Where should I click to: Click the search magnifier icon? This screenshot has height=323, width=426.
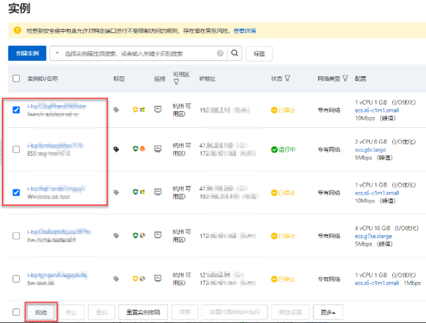pyautogui.click(x=234, y=54)
